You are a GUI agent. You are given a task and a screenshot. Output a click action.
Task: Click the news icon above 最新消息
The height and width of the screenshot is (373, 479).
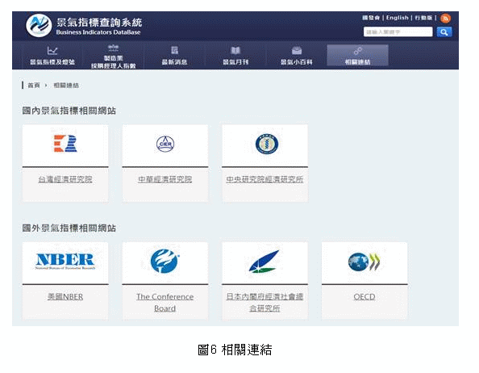[x=174, y=50]
